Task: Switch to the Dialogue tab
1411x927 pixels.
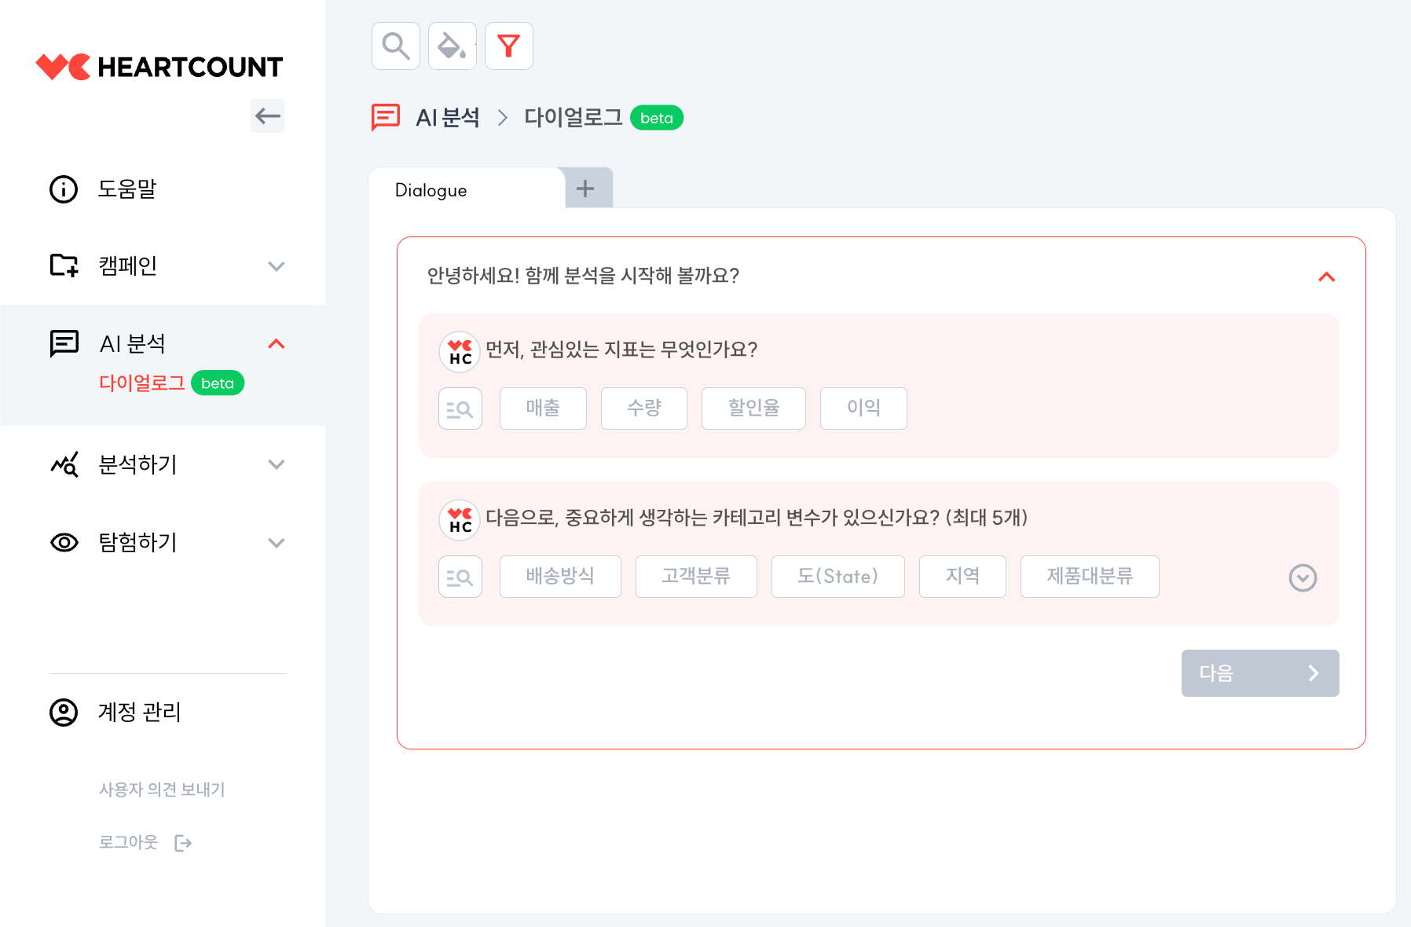Action: (x=467, y=189)
